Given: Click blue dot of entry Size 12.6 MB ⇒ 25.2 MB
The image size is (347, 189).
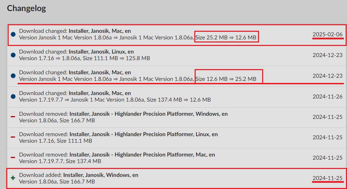Looking at the screenshot, I should (13, 76).
